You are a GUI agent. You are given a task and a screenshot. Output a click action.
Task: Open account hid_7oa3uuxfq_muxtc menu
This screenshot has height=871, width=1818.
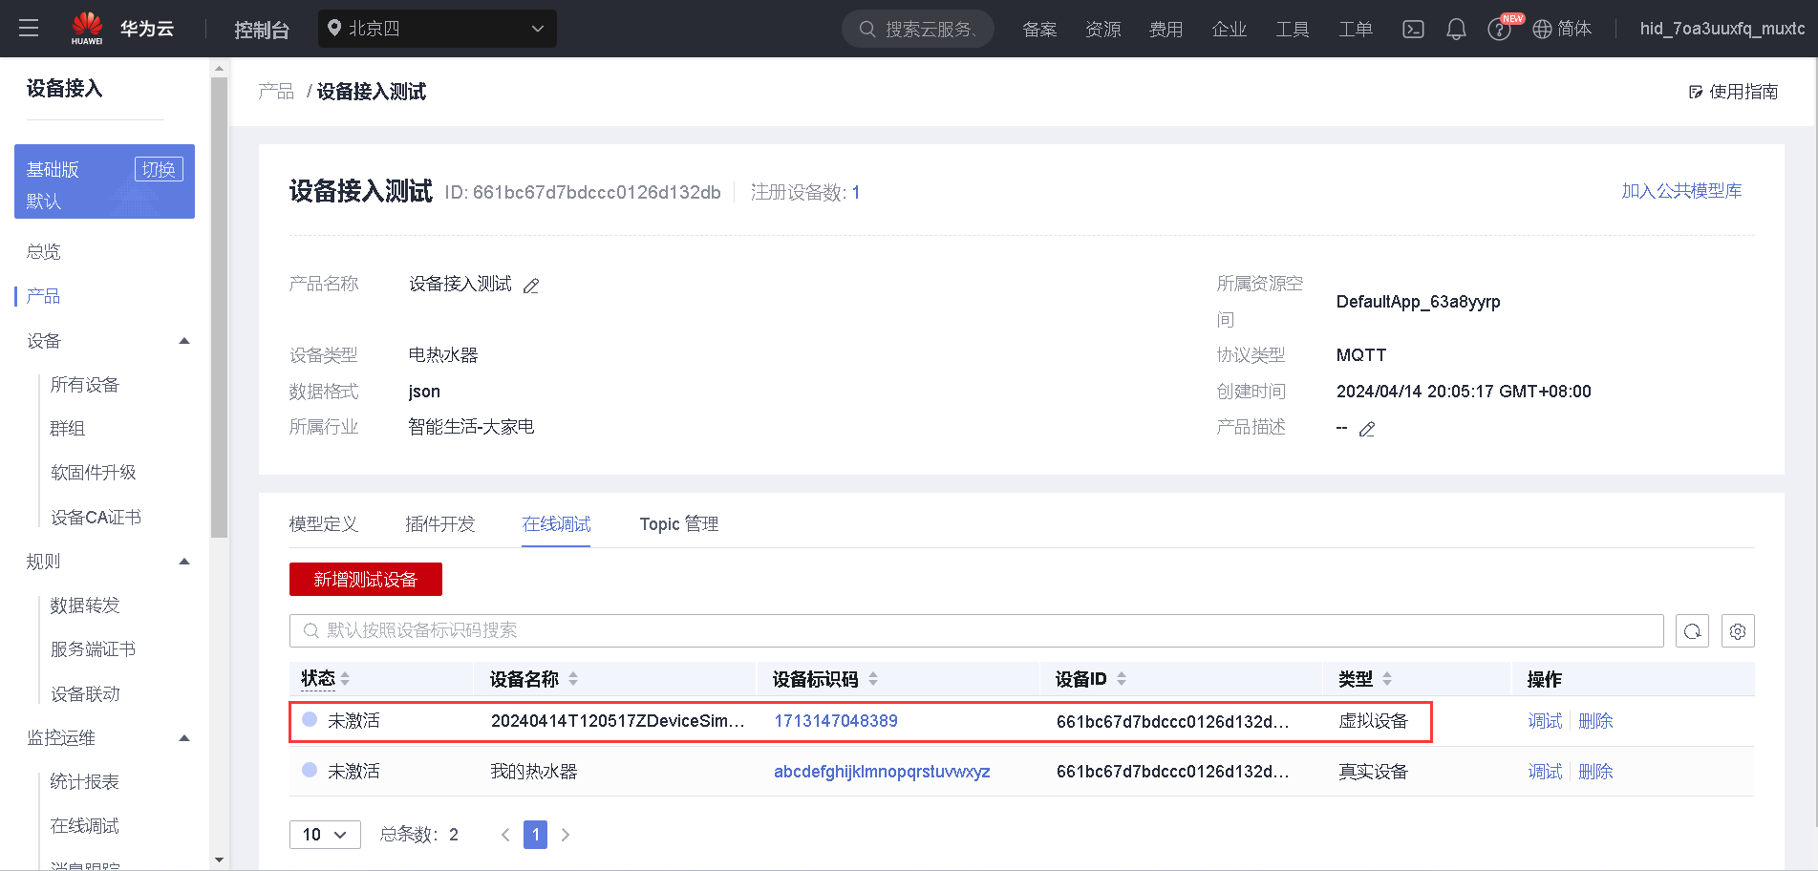point(1722,29)
